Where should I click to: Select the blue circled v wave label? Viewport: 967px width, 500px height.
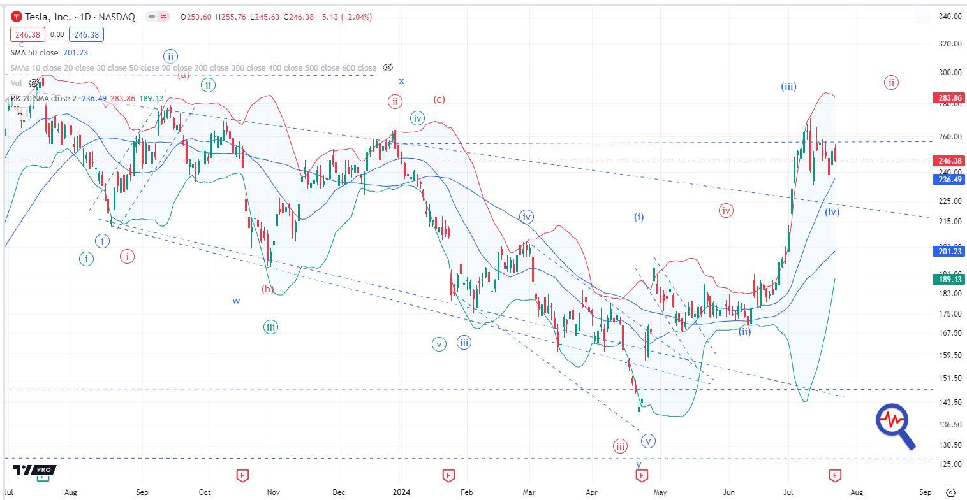point(649,441)
